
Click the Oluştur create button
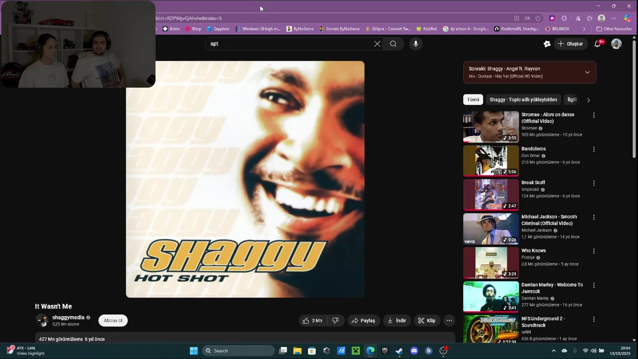570,44
